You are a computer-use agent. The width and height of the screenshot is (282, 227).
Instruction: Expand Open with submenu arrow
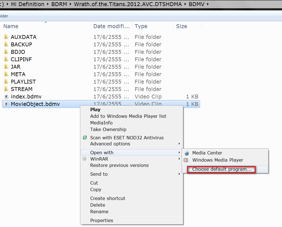coord(179,153)
